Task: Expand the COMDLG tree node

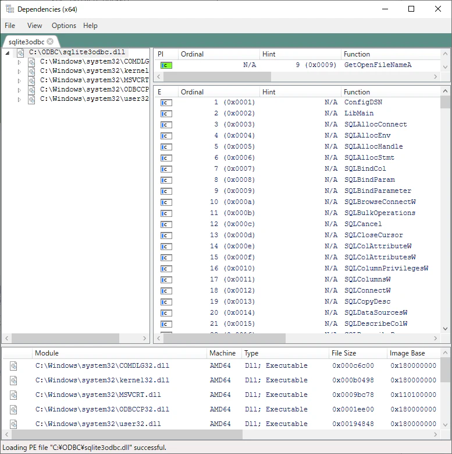Action: click(19, 62)
